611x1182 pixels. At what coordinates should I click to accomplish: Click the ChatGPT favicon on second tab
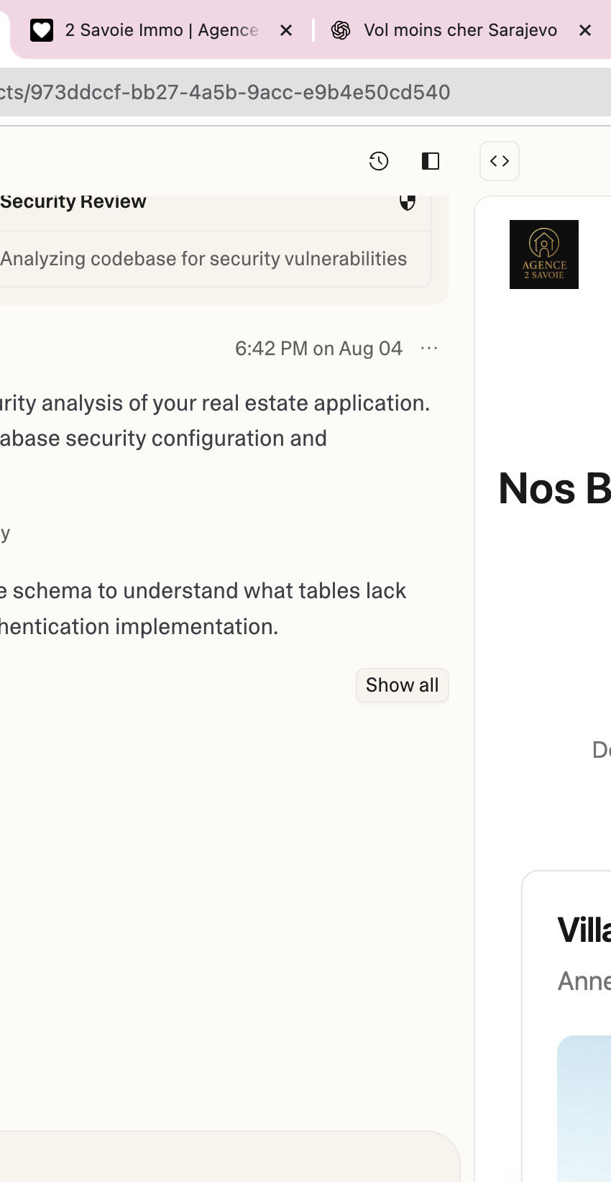coord(341,30)
